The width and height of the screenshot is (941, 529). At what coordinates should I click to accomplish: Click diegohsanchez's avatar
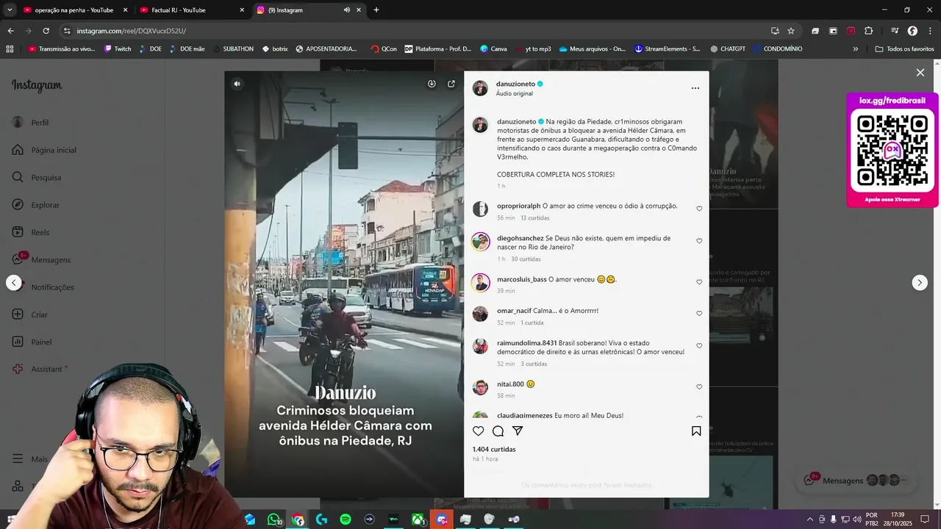[x=480, y=241]
